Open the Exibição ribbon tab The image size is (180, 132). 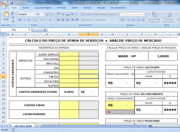101,8
